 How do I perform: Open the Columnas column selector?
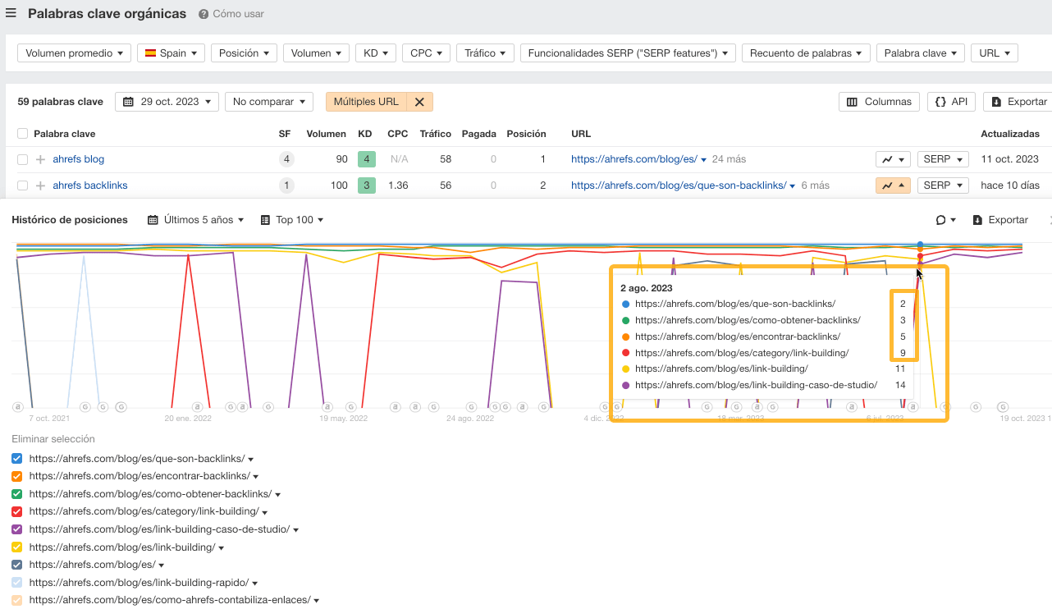click(878, 102)
